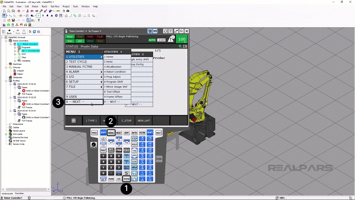Click the pause run toolbar icon
Viewport: 355px width, 200px height.
coord(43,16)
